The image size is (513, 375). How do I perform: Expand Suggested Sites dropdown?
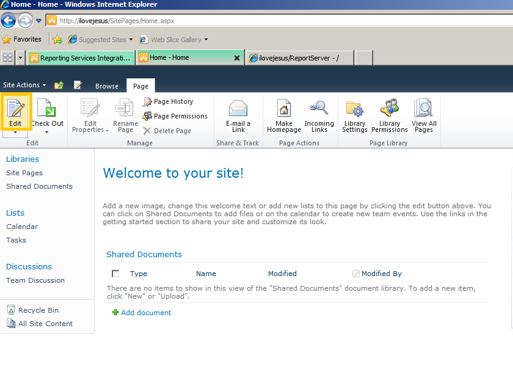pyautogui.click(x=131, y=40)
